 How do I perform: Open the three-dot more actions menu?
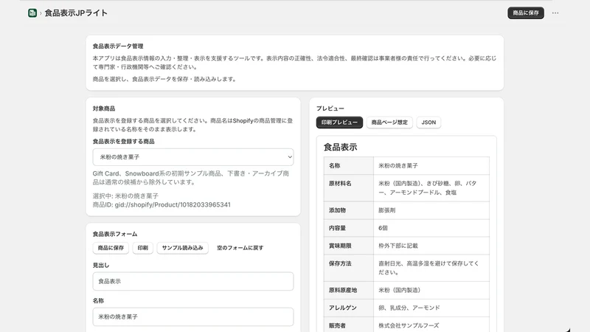pyautogui.click(x=555, y=13)
